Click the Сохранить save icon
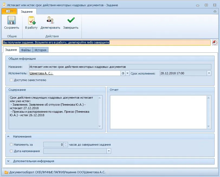The height and width of the screenshot is (177, 220). click(11, 21)
